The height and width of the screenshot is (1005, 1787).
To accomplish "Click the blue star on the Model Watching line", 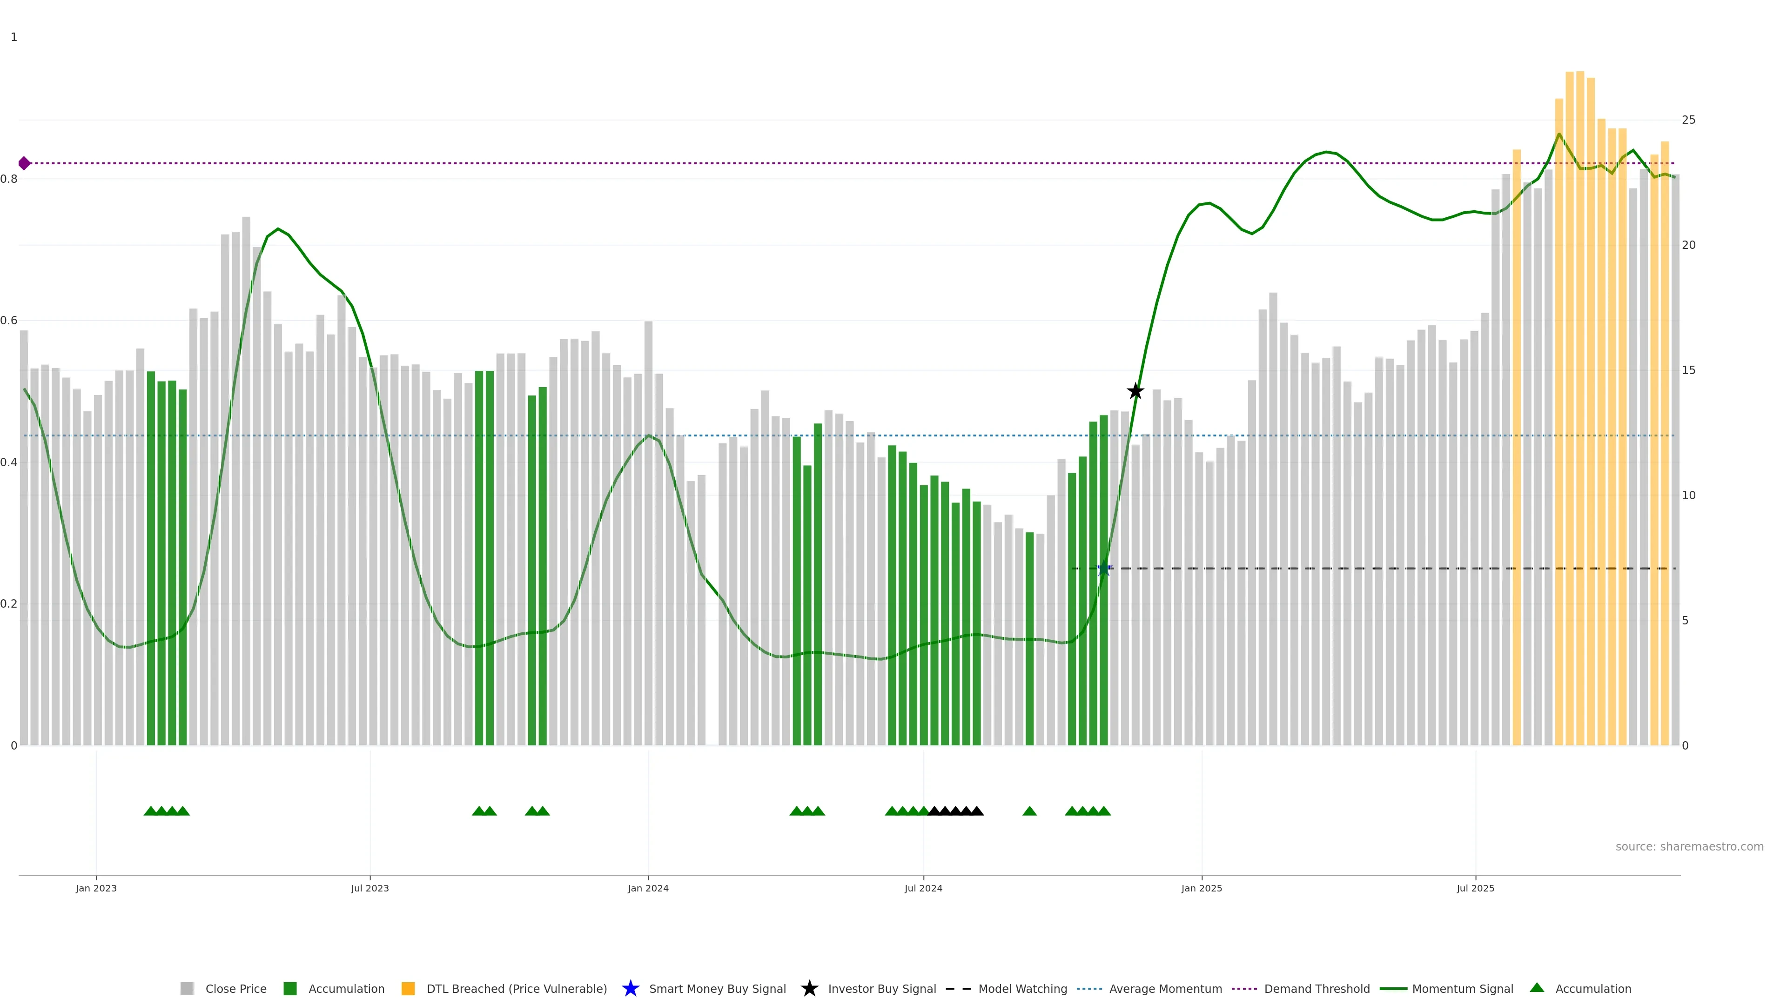I will point(1104,569).
